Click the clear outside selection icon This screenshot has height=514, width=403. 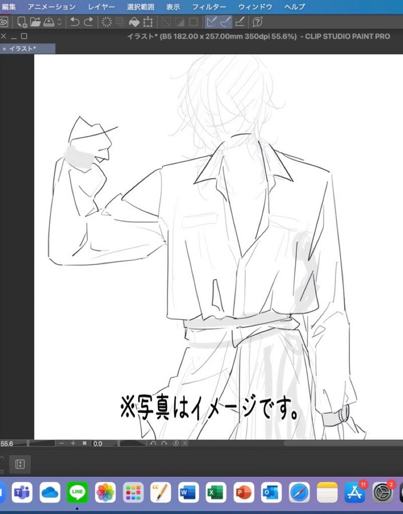pos(120,22)
